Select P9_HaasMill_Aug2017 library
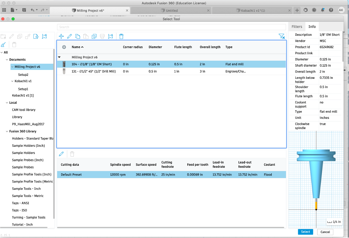 tap(28, 124)
